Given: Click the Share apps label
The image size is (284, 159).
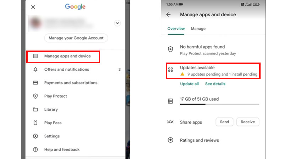Looking at the screenshot, I should coord(191,122).
